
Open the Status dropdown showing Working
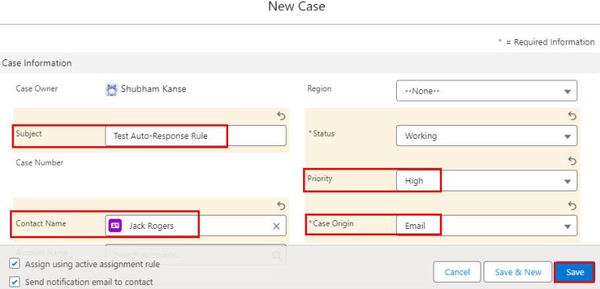click(x=487, y=136)
